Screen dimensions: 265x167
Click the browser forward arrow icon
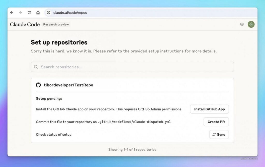click(20, 12)
